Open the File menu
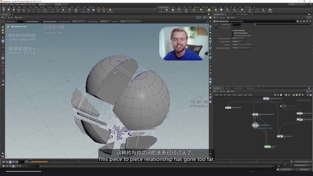This screenshot has height=176, width=313. tap(3, 4)
